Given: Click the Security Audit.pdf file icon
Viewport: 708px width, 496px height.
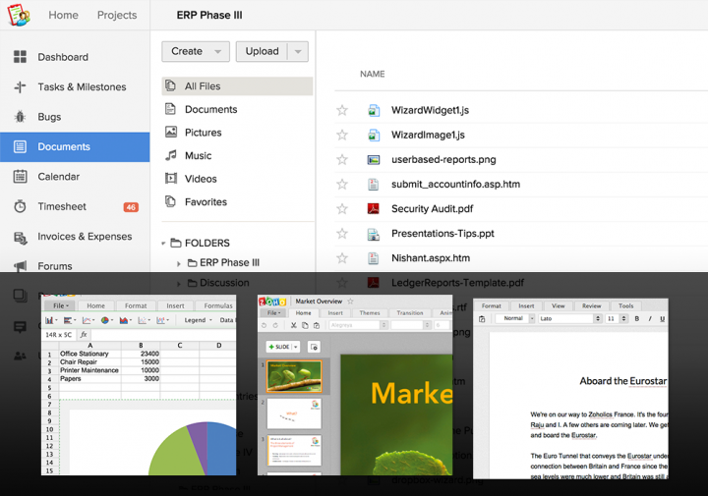Looking at the screenshot, I should pos(373,209).
